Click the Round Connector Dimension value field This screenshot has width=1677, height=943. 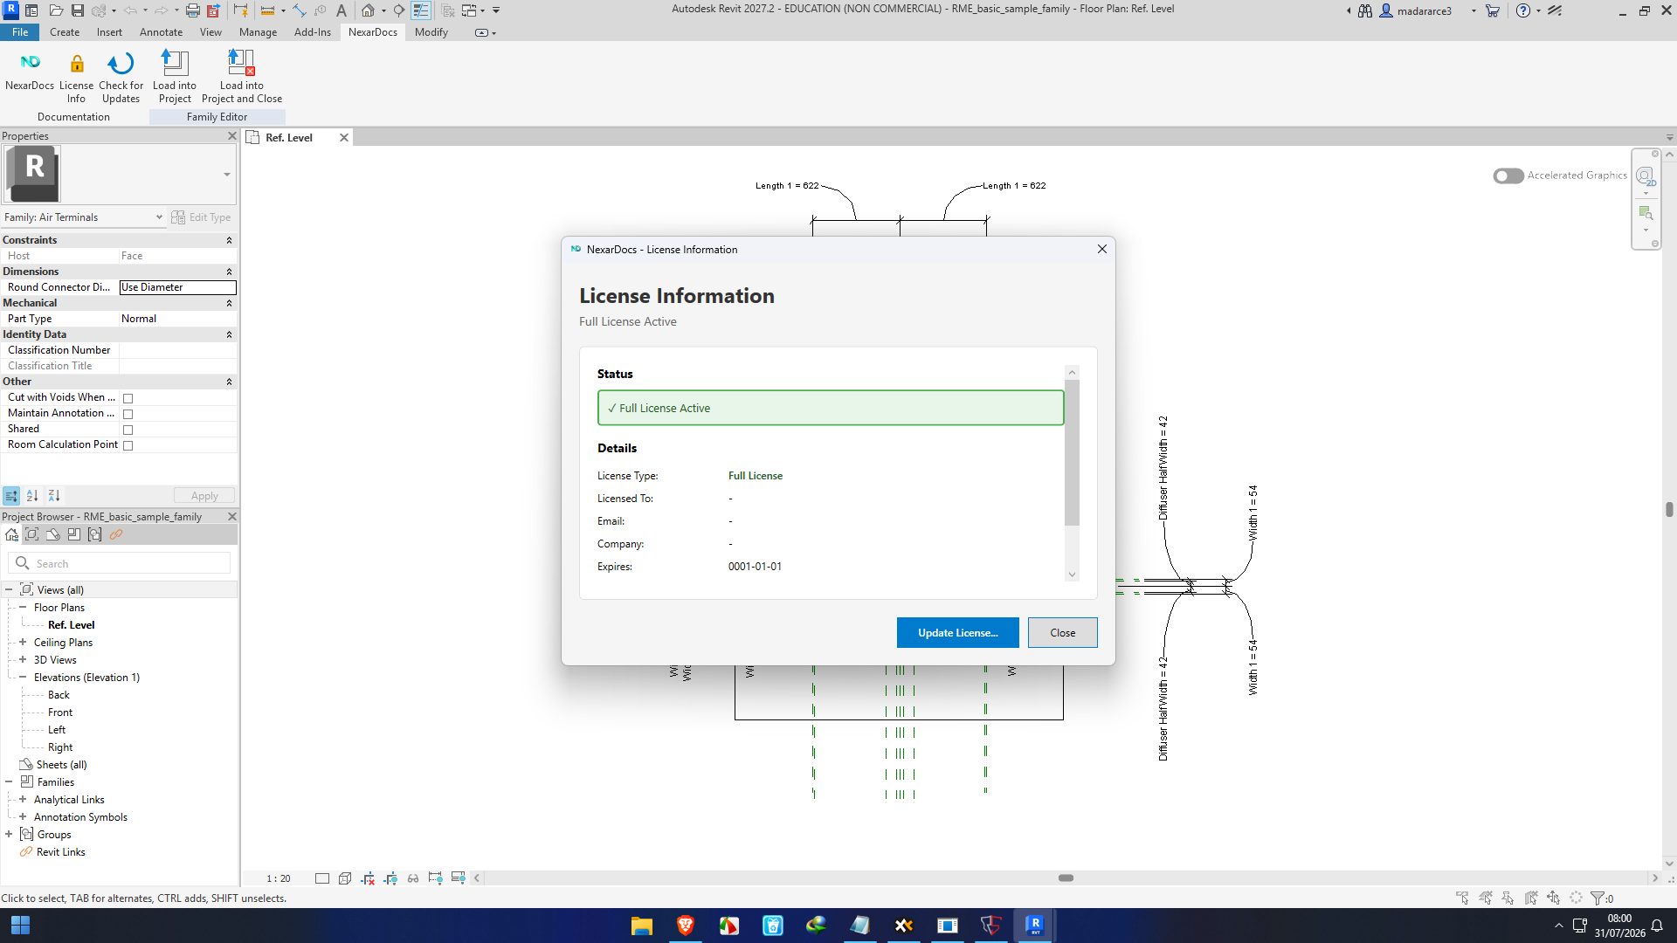(178, 287)
